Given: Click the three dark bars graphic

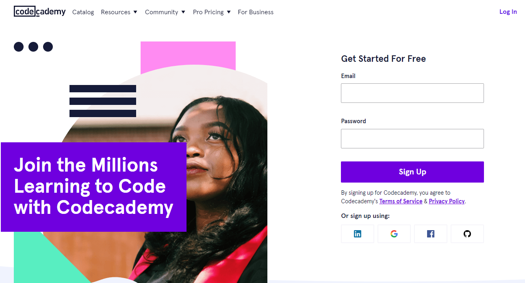Looking at the screenshot, I should point(103,101).
